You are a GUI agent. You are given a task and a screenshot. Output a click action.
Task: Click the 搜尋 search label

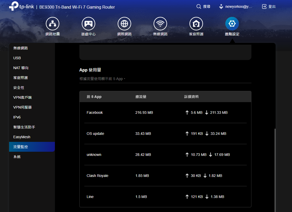coord(207,6)
